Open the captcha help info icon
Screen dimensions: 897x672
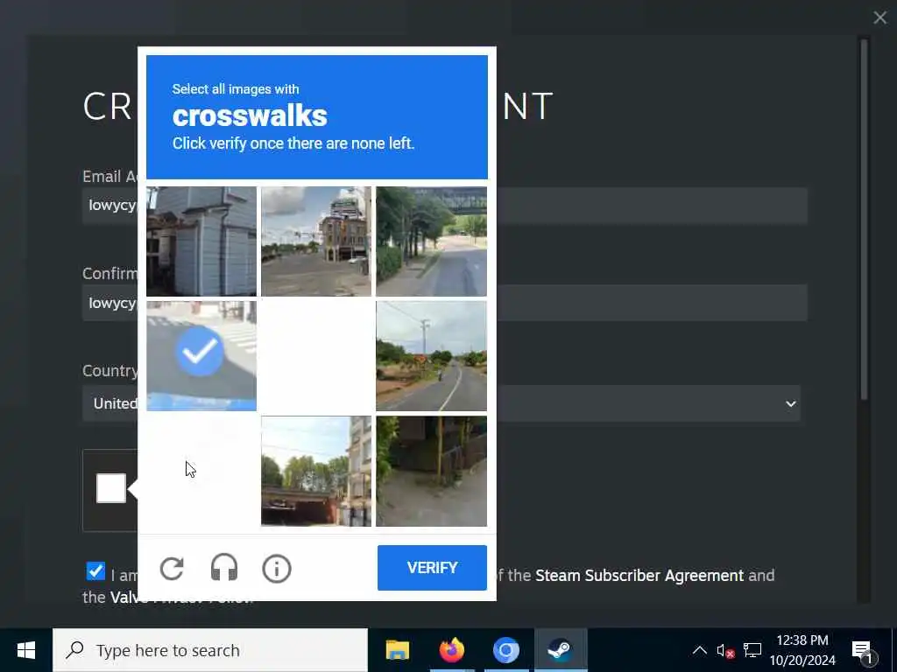[x=277, y=569]
